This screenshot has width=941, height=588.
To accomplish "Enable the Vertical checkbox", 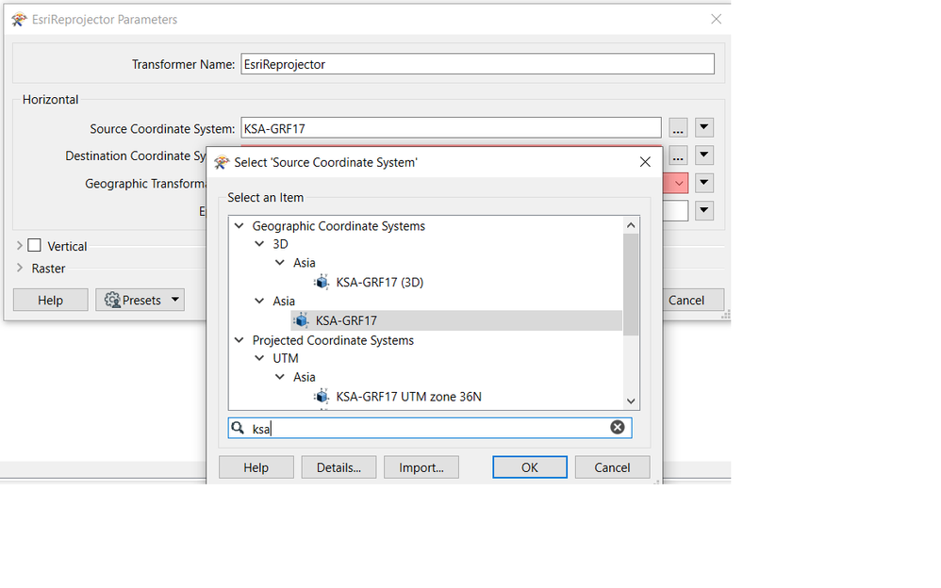I will [x=34, y=245].
